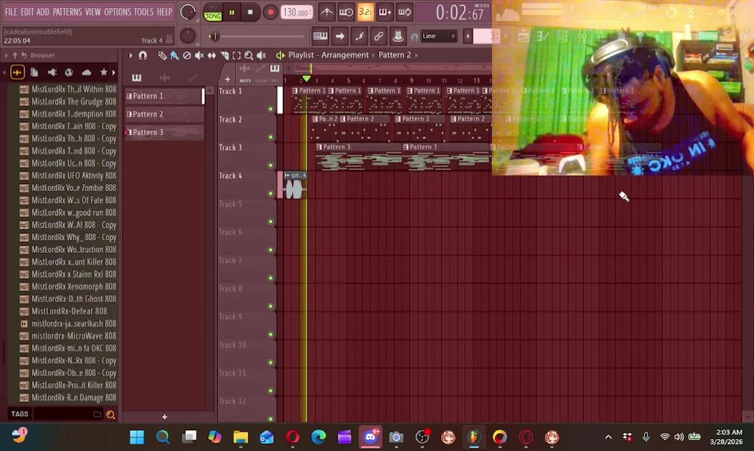Click the master pitch knob
The image size is (754, 451).
pyautogui.click(x=187, y=36)
